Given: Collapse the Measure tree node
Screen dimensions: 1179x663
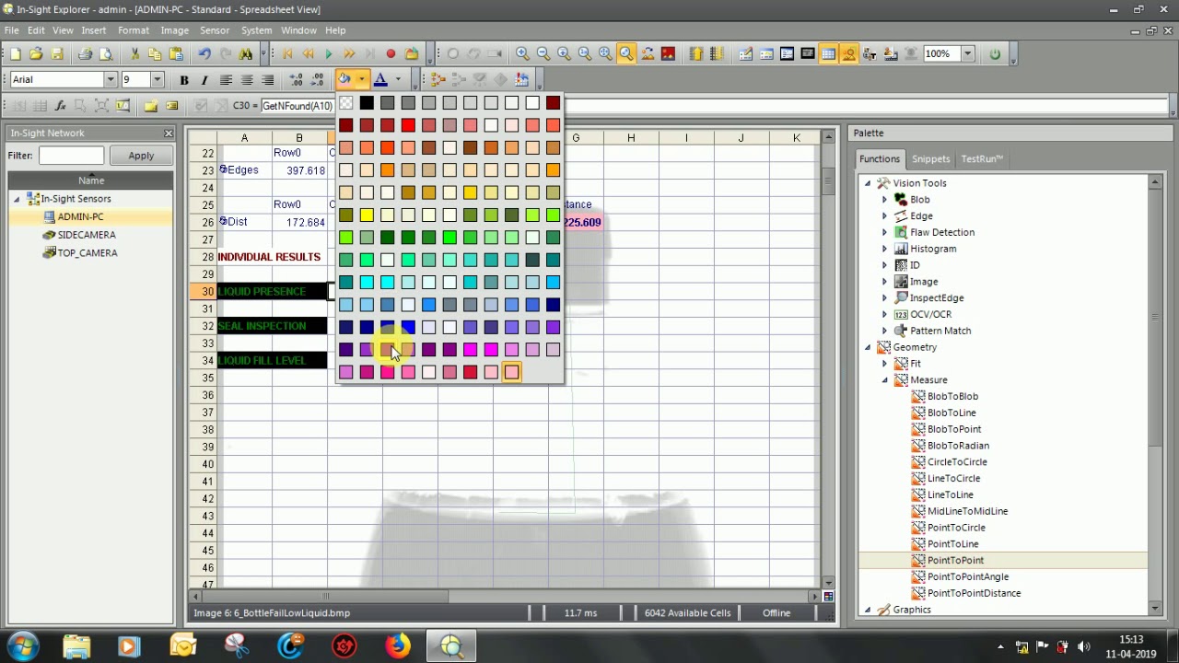Looking at the screenshot, I should coord(885,380).
